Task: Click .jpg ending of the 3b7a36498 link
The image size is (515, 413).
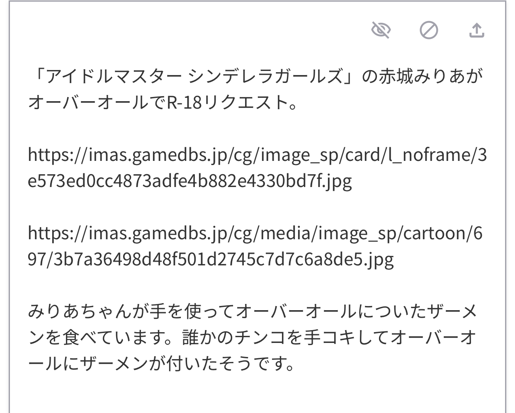Action: [x=377, y=260]
